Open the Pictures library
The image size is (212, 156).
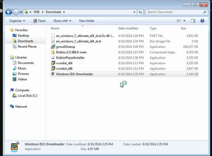[23, 74]
